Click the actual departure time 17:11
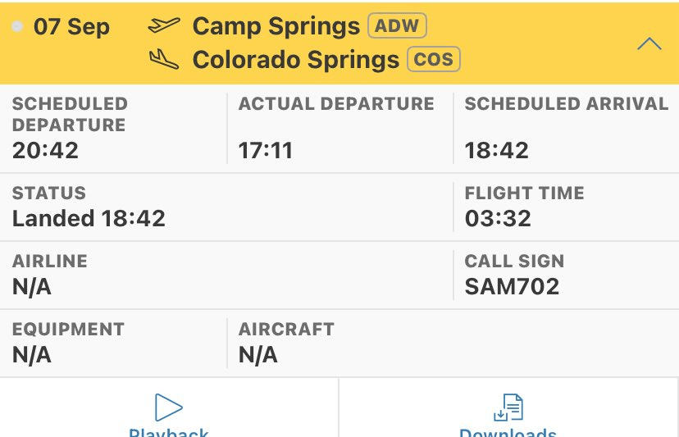The width and height of the screenshot is (679, 437). point(266,150)
